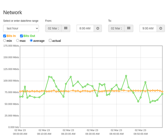Viewport: 168px width, 136px height.
Task: Click the '100.000 Mbits' axis label
Action: click(11, 81)
